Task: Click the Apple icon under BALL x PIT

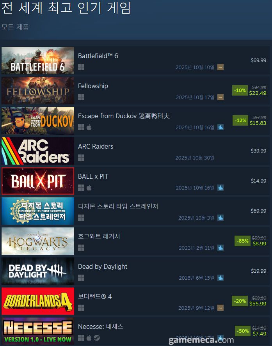Action: [89, 188]
